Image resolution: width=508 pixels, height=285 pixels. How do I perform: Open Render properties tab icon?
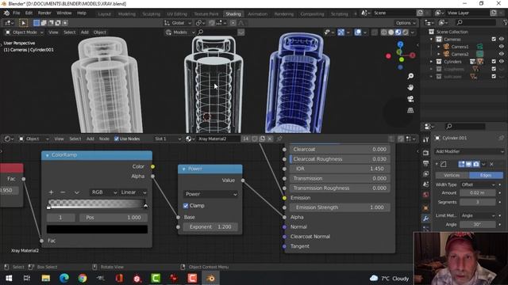[x=425, y=153]
